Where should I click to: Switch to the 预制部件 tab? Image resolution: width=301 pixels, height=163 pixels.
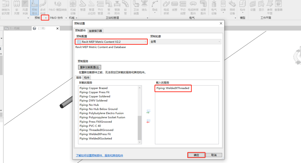point(81,30)
